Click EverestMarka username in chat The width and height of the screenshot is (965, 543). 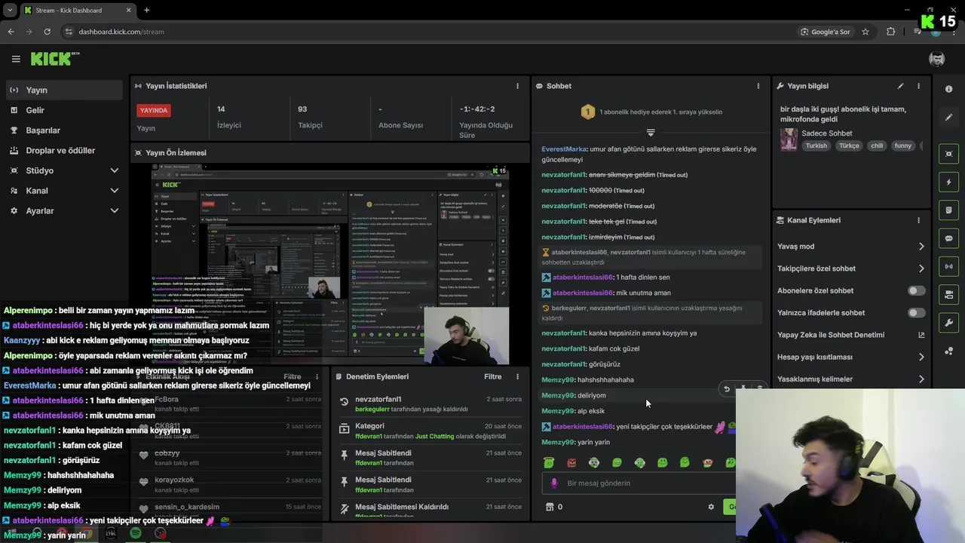tap(564, 149)
